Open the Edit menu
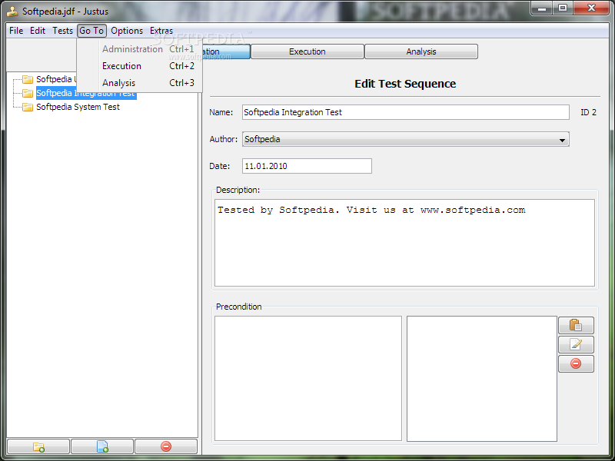Screen dimensions: 615x461 click(38, 31)
